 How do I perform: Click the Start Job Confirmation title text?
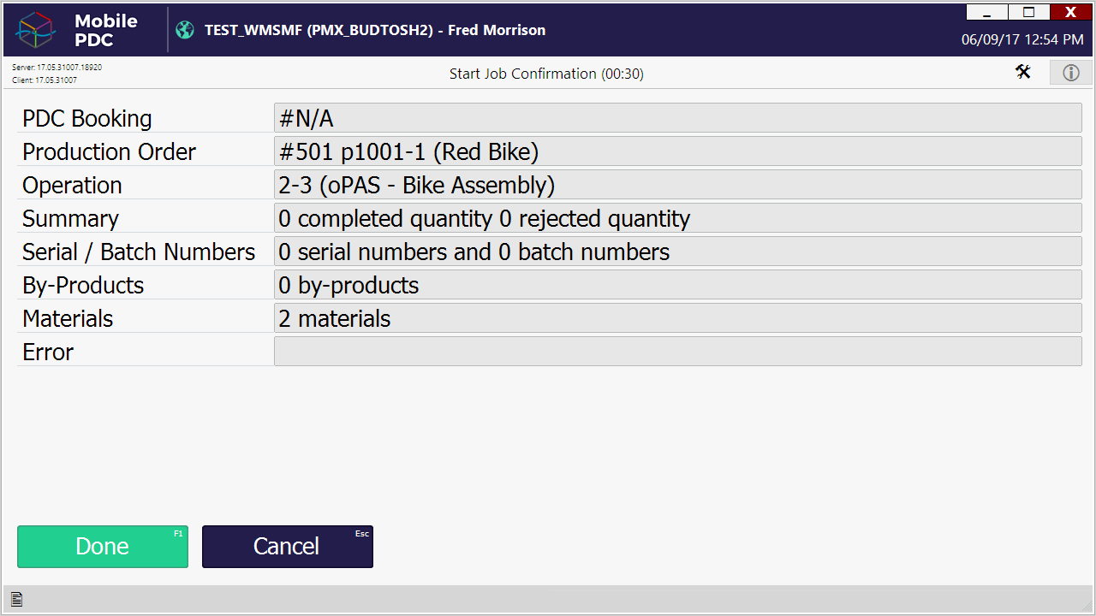click(546, 74)
